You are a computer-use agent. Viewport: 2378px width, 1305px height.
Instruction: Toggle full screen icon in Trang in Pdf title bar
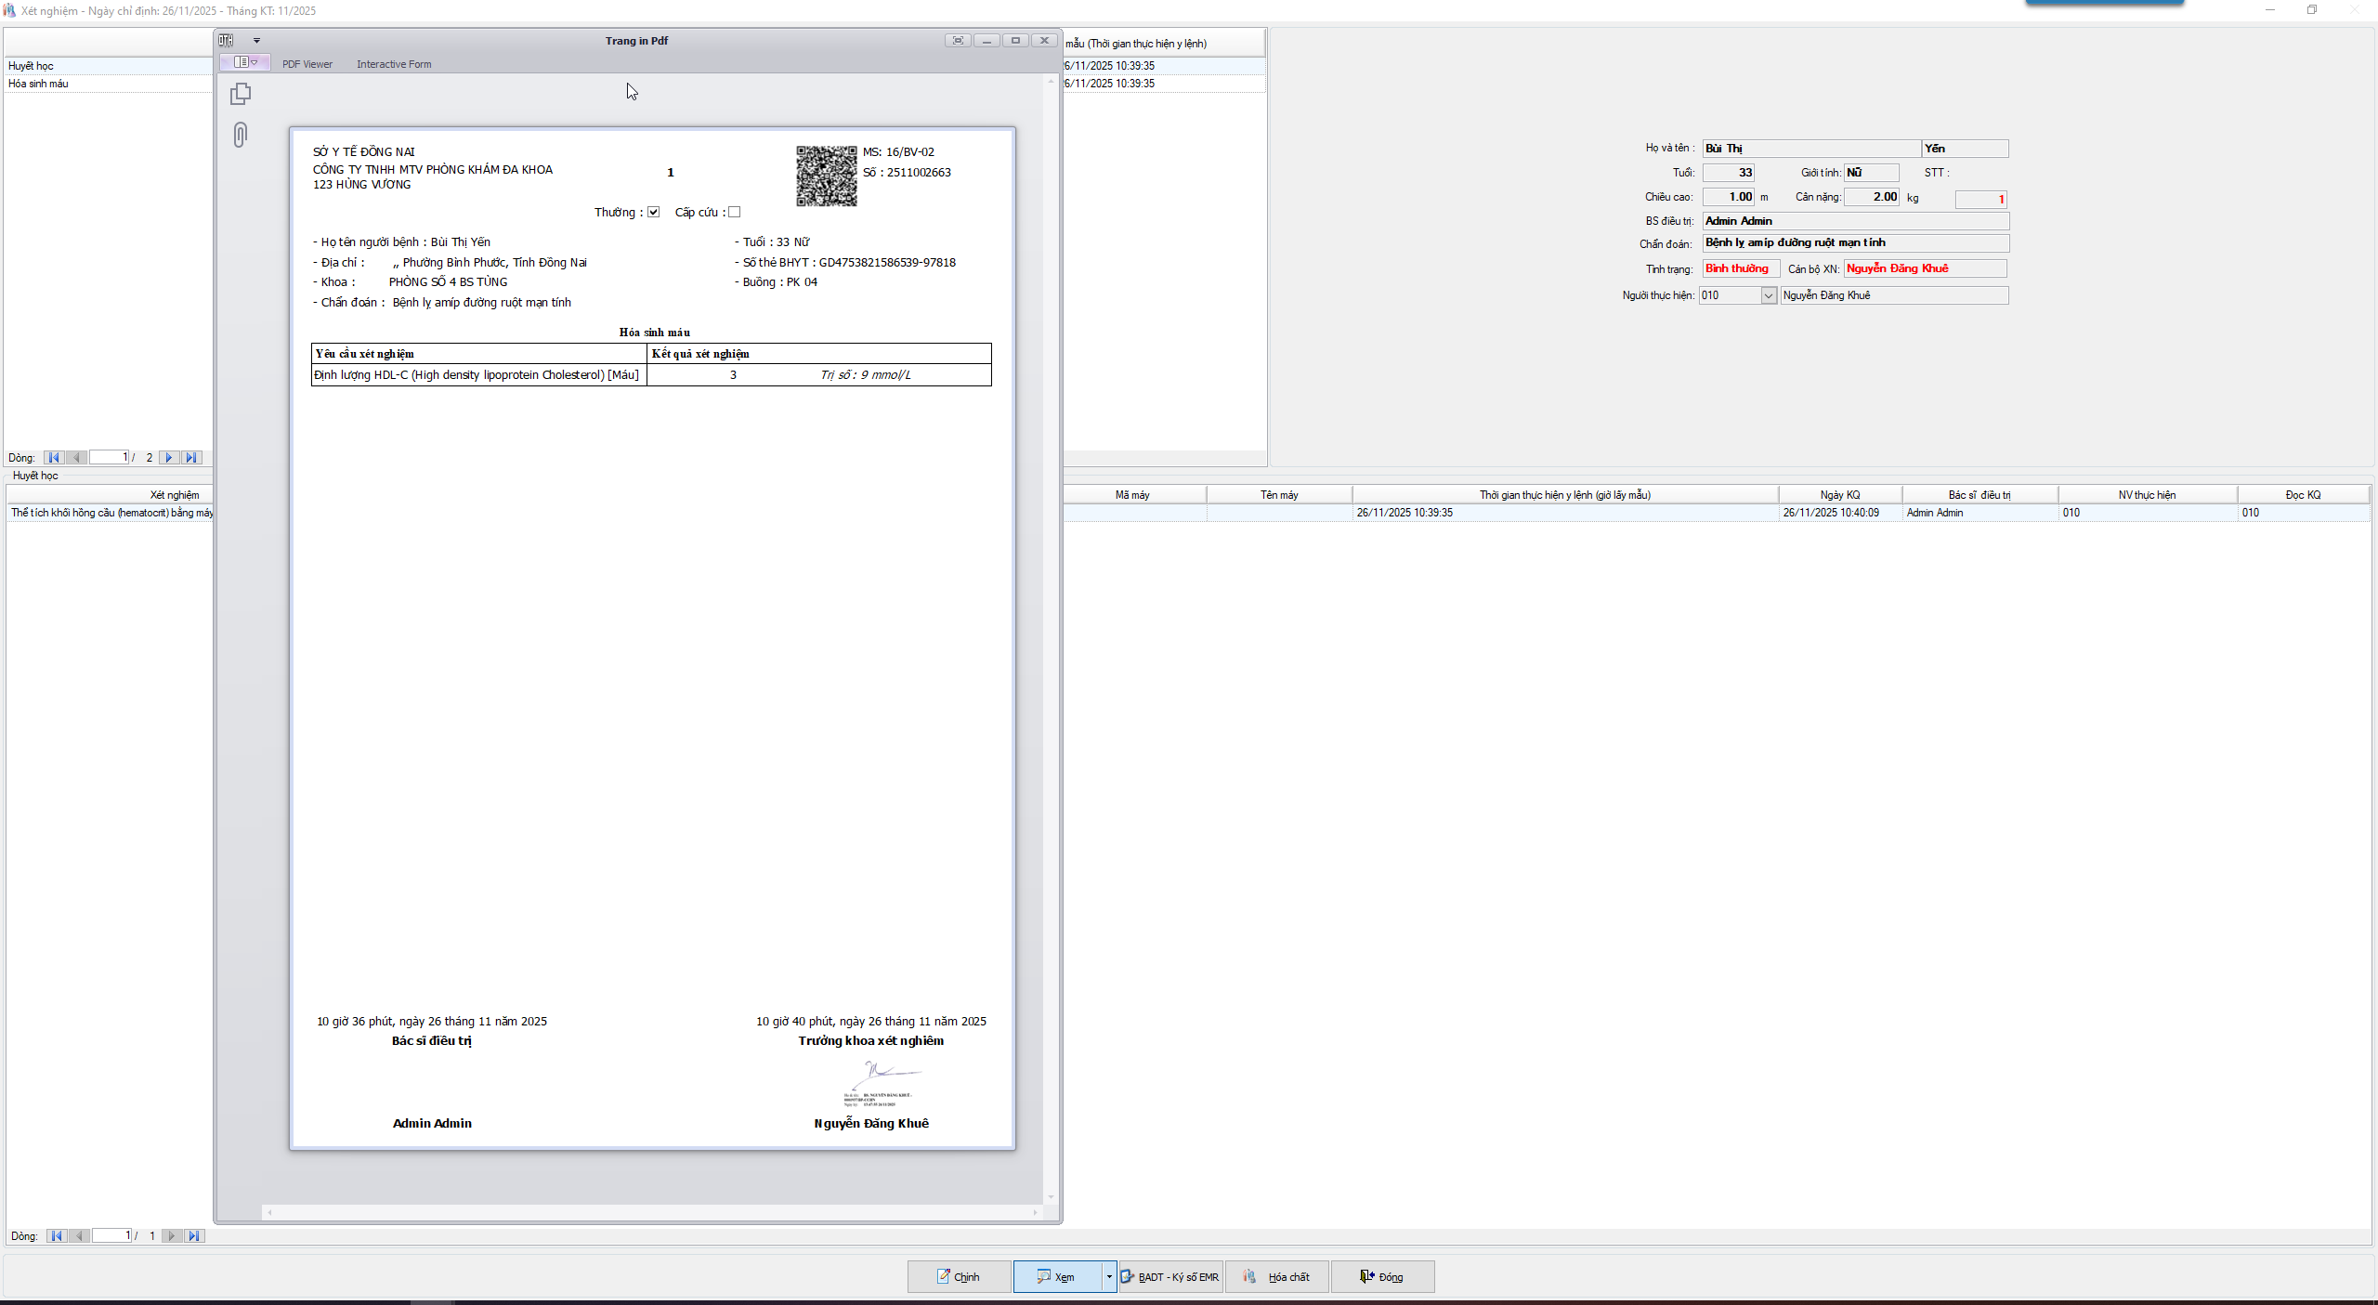click(x=958, y=40)
